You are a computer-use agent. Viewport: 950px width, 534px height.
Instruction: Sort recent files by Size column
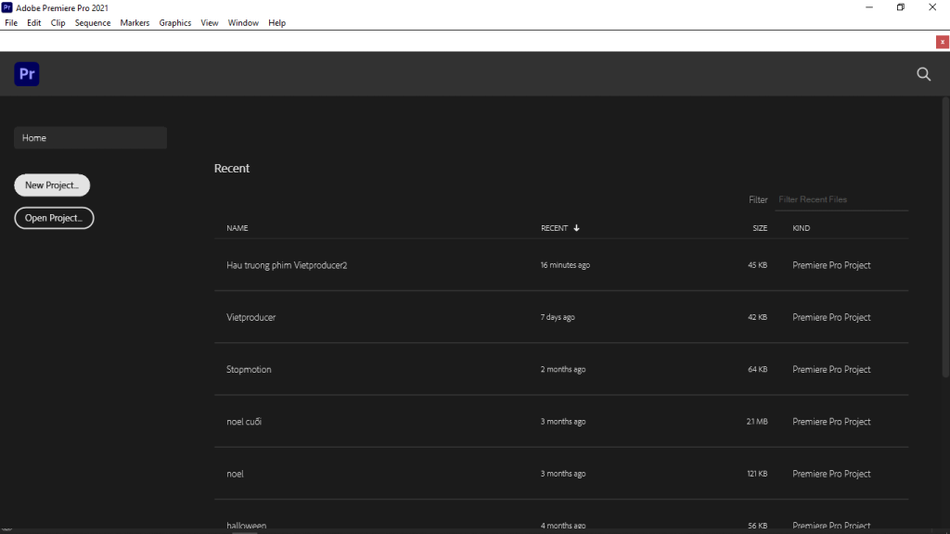click(759, 228)
